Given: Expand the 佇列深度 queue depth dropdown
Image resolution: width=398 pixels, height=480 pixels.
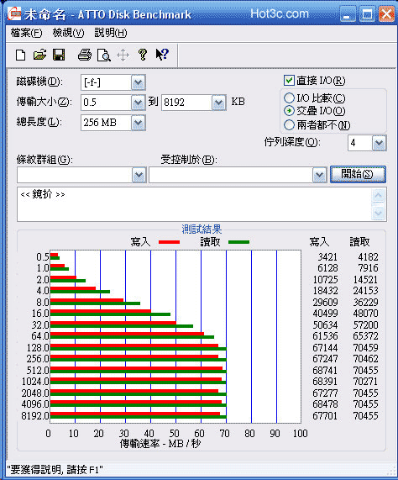Looking at the screenshot, I should [x=379, y=143].
